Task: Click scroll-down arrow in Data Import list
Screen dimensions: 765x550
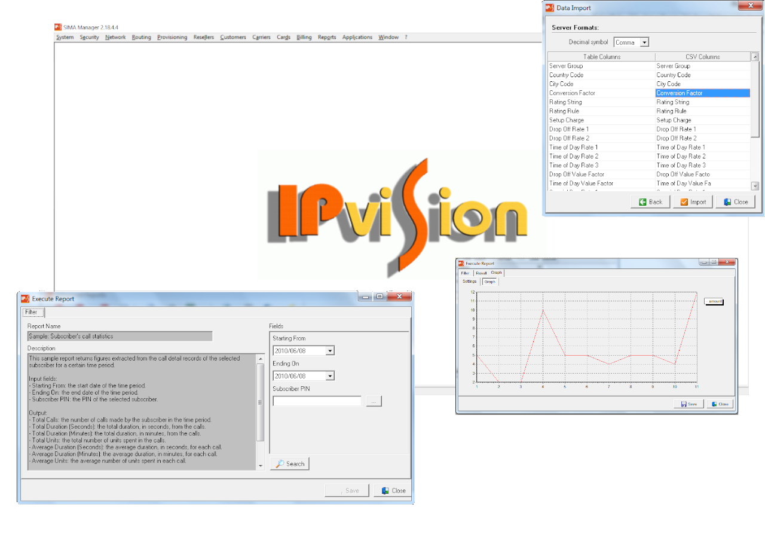Action: 755,186
